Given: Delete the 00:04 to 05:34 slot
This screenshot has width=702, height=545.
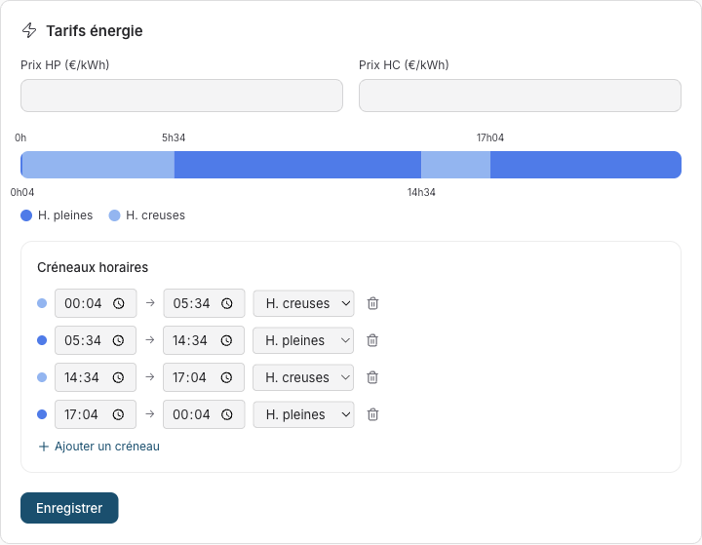Looking at the screenshot, I should pyautogui.click(x=372, y=303).
